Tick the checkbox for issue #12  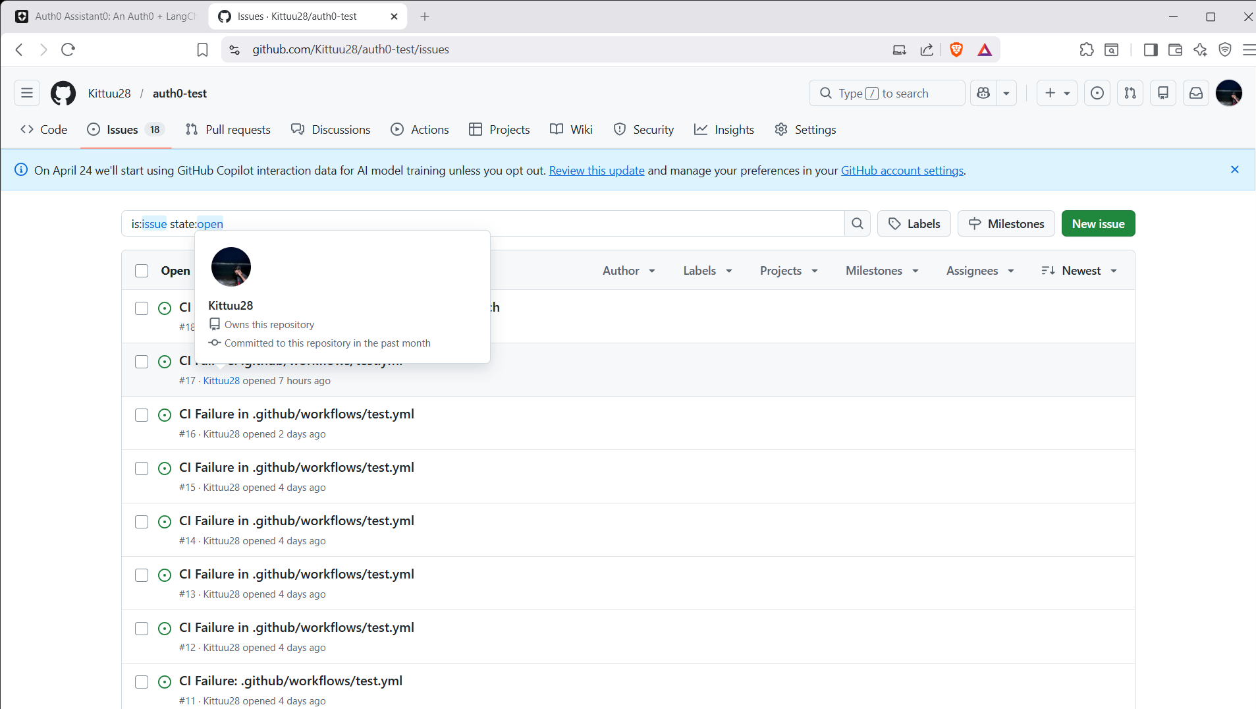tap(142, 629)
